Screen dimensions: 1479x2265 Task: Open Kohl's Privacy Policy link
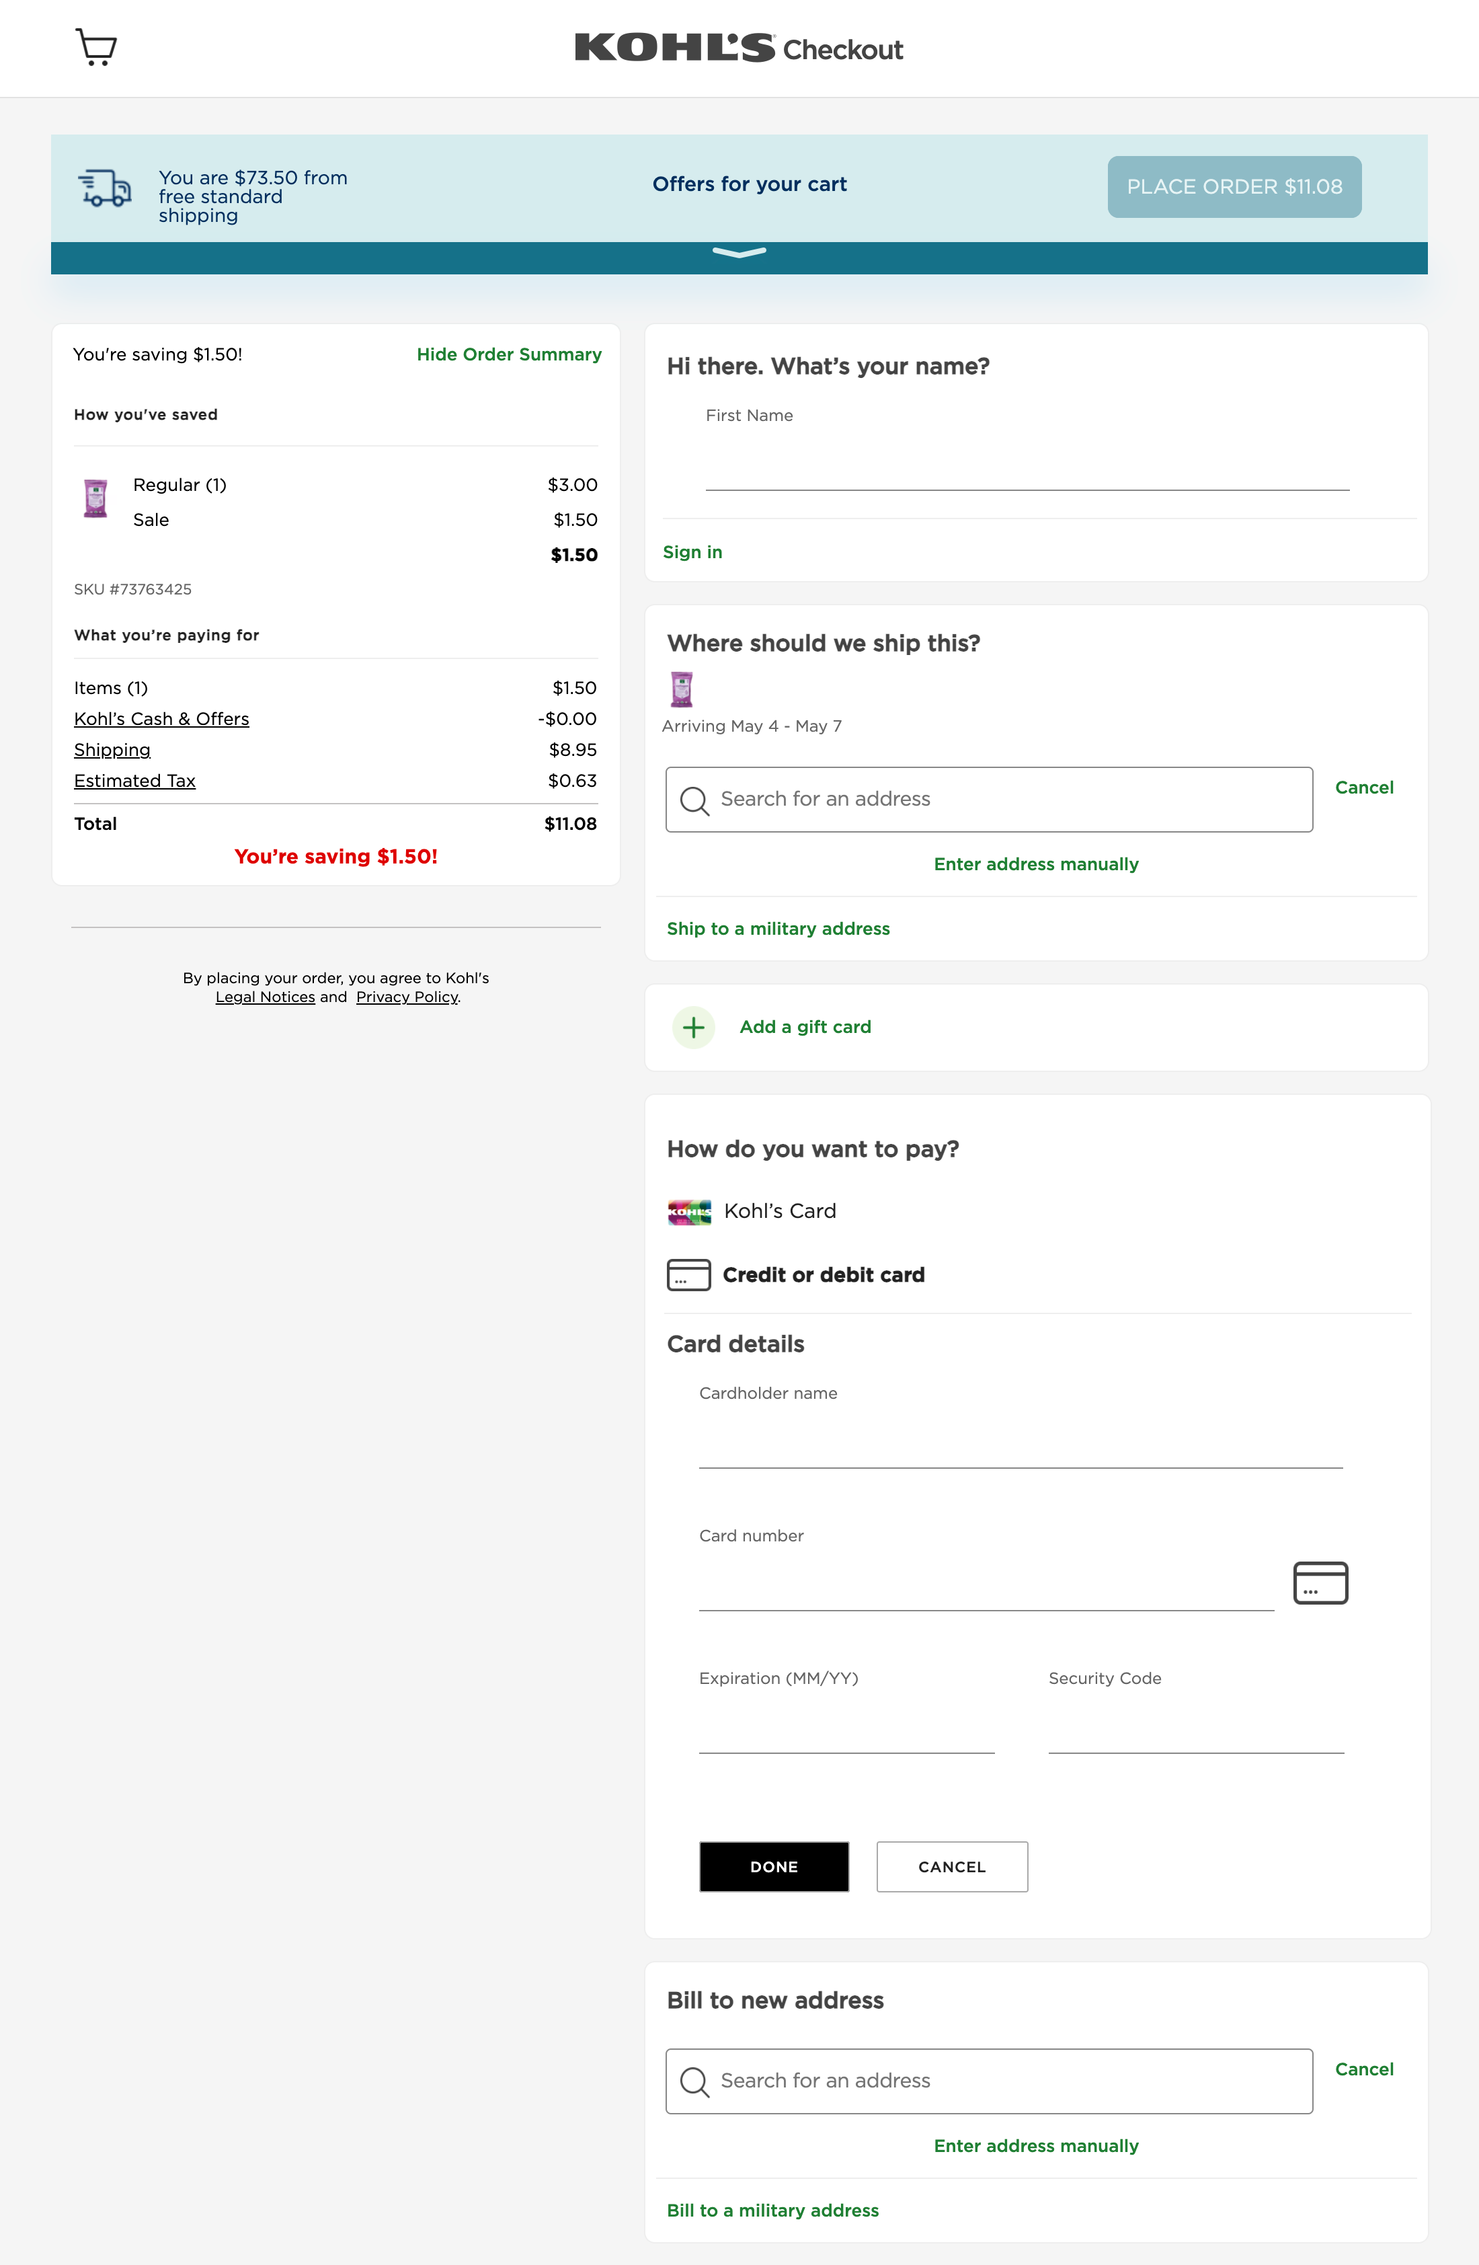[x=407, y=997]
